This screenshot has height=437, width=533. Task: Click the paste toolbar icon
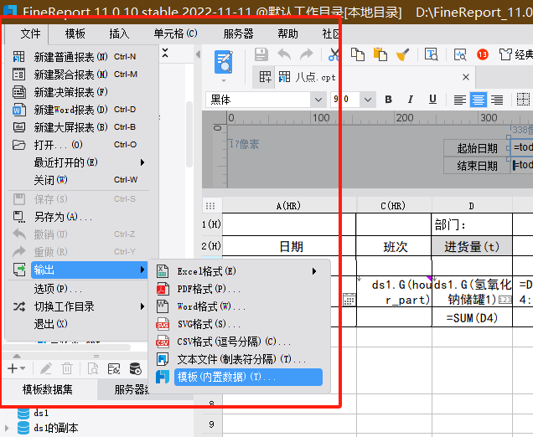click(x=380, y=54)
